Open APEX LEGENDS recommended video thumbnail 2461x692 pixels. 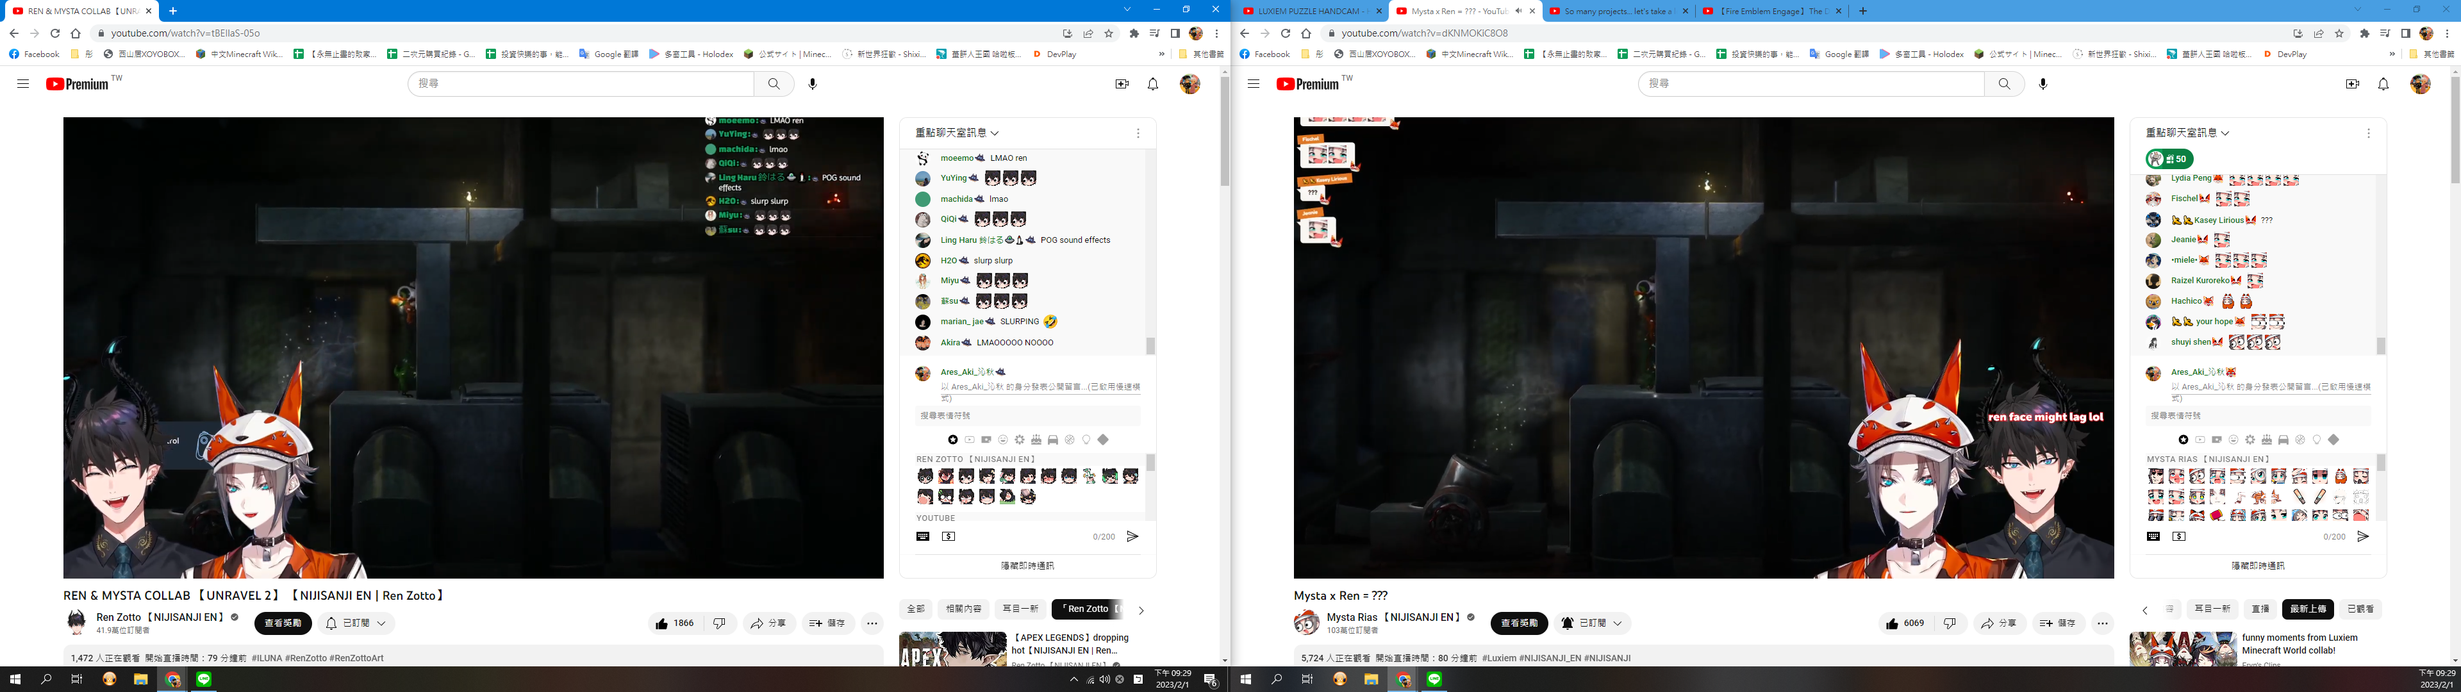point(952,648)
